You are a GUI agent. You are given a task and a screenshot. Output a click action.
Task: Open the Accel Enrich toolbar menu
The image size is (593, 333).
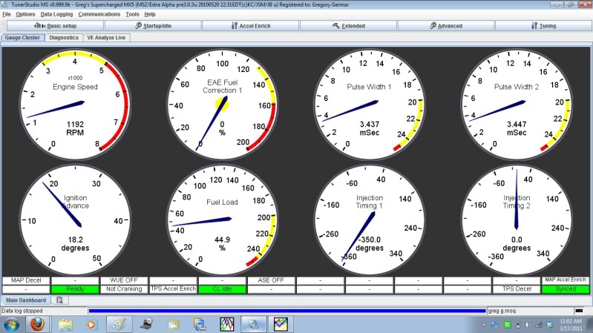click(251, 26)
